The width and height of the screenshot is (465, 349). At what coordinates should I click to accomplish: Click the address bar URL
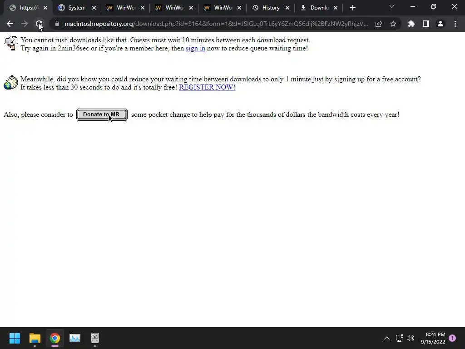pos(216,24)
